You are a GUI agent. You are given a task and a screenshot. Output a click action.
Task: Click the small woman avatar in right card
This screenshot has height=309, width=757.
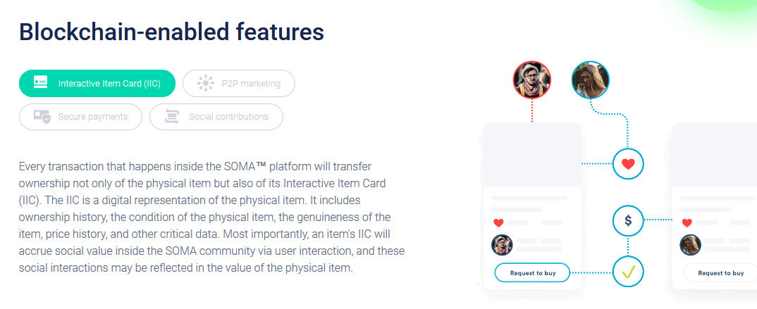tap(690, 245)
